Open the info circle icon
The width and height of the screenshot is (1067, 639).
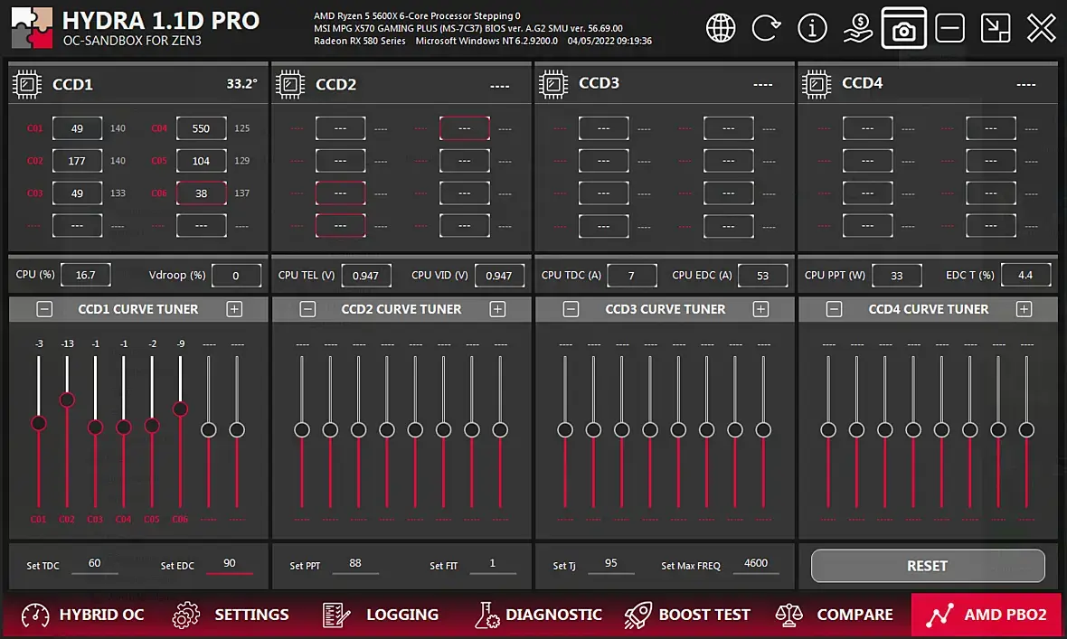coord(812,29)
